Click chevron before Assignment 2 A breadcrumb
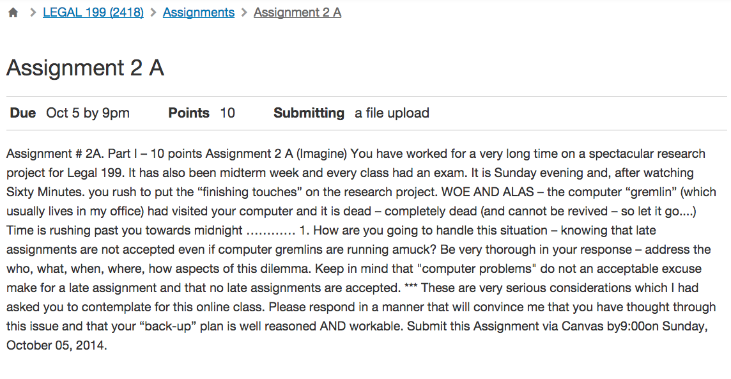The width and height of the screenshot is (731, 379). (244, 13)
